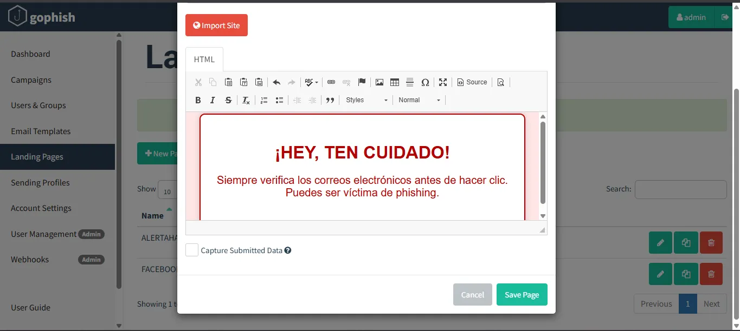
Task: Open the preview icon in toolbar
Action: (500, 82)
